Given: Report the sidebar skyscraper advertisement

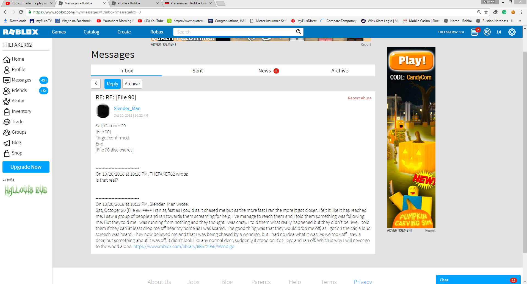Looking at the screenshot, I should point(430,230).
